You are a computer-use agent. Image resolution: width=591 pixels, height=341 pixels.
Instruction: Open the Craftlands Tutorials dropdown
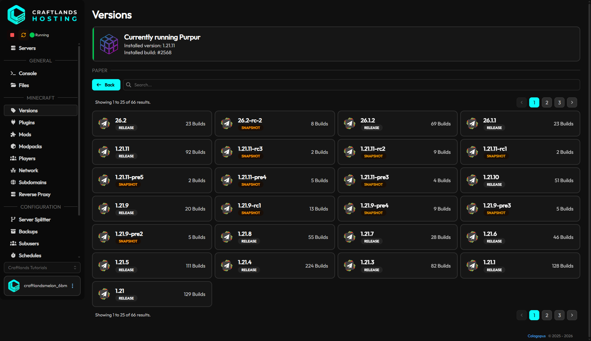(42, 268)
